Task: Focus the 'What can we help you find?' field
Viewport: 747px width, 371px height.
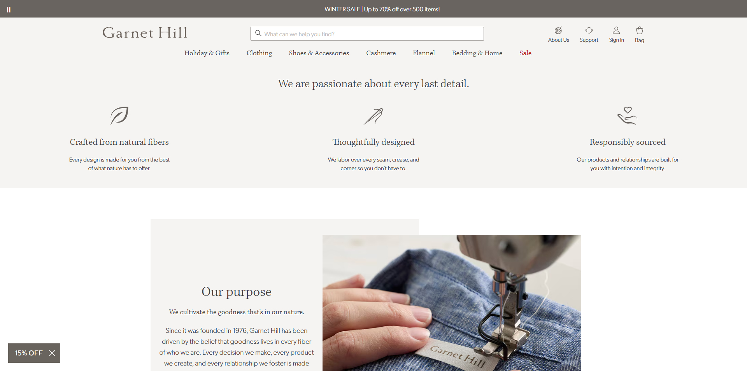Action: point(367,34)
